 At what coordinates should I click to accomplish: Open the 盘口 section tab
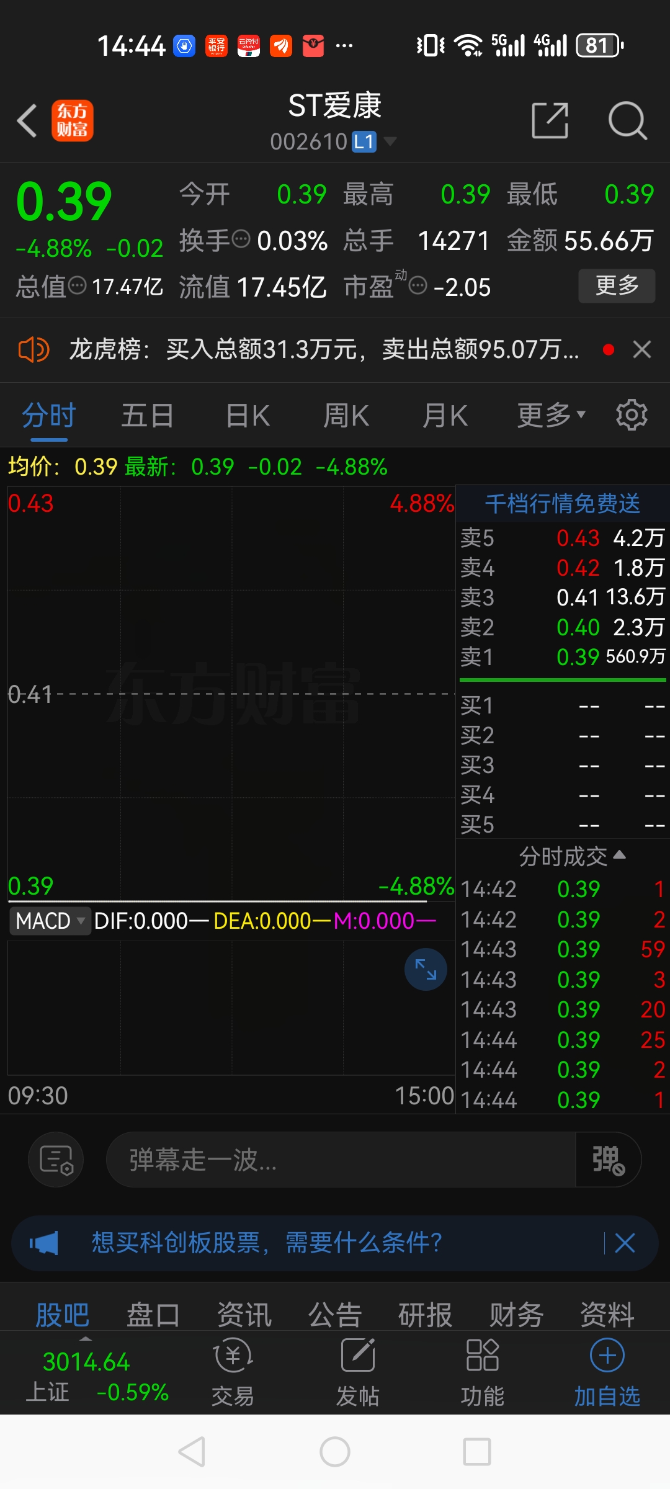153,1315
